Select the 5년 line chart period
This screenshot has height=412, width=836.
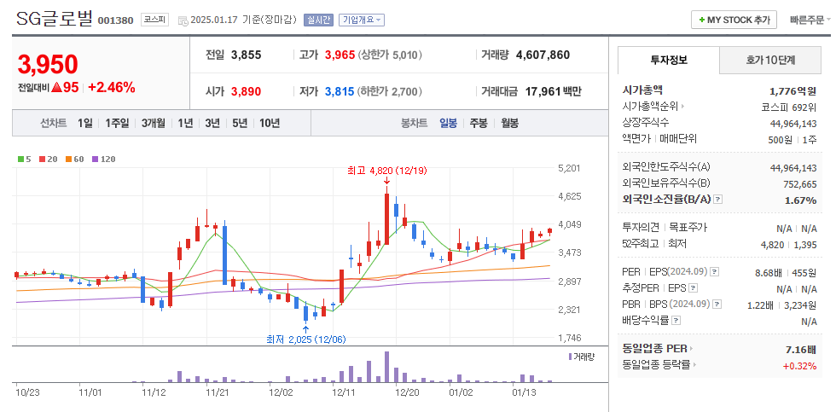240,123
